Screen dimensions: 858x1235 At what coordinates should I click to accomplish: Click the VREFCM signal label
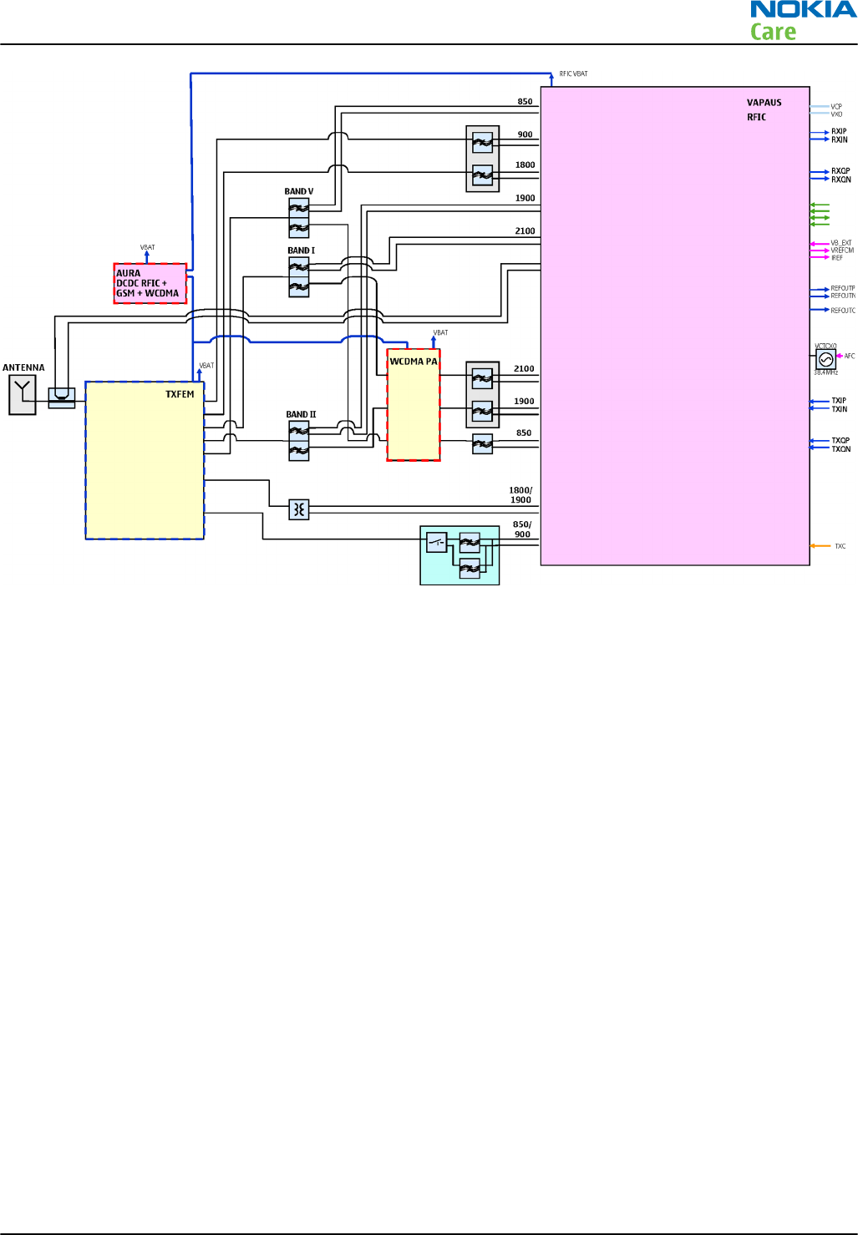click(x=842, y=251)
